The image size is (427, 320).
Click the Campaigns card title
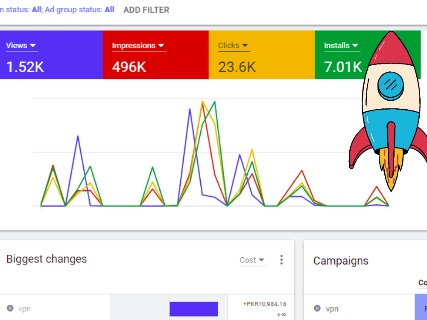pyautogui.click(x=341, y=261)
